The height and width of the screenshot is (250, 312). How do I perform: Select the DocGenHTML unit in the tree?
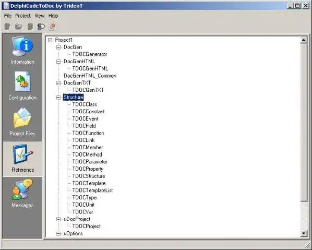tap(79, 62)
